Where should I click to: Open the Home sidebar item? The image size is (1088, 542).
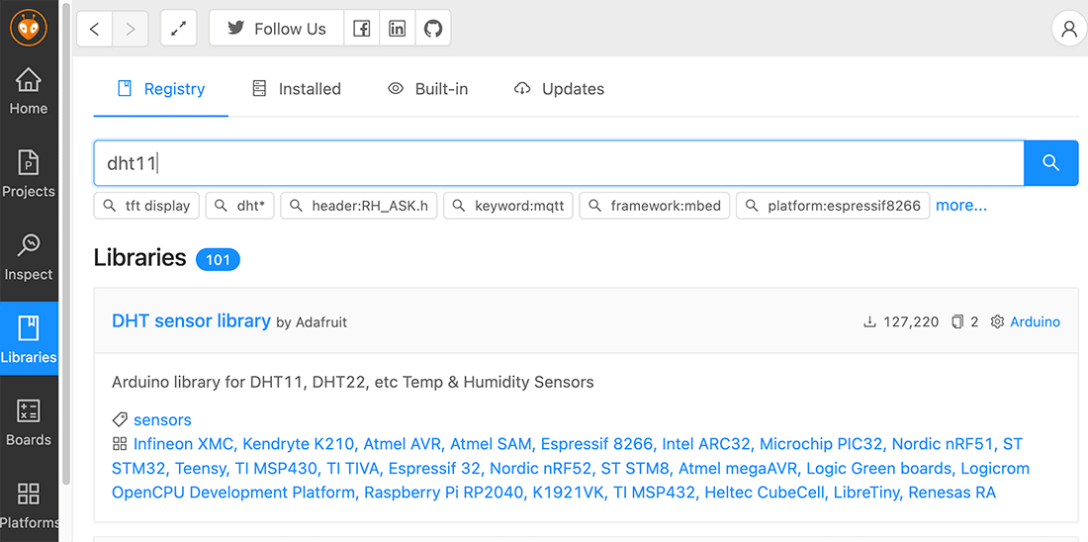pos(29,91)
